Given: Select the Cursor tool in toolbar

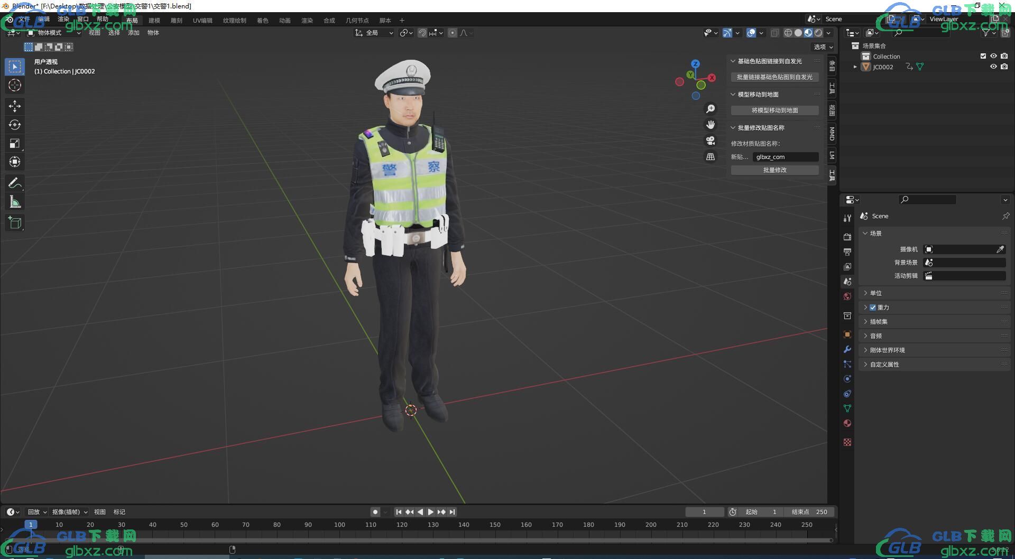Looking at the screenshot, I should (15, 85).
